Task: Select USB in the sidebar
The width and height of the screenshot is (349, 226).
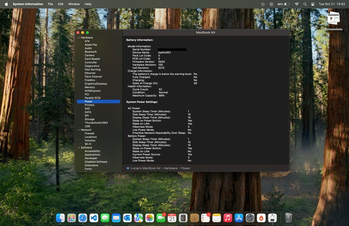Action: pos(87,126)
